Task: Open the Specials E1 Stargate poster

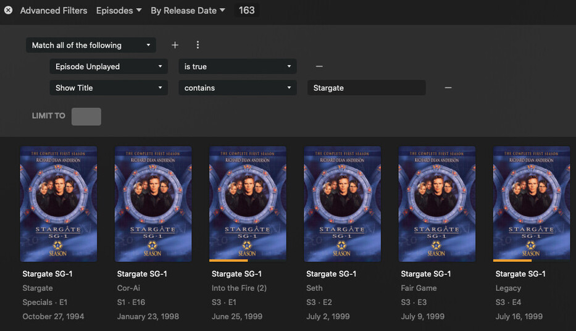Action: (x=59, y=204)
